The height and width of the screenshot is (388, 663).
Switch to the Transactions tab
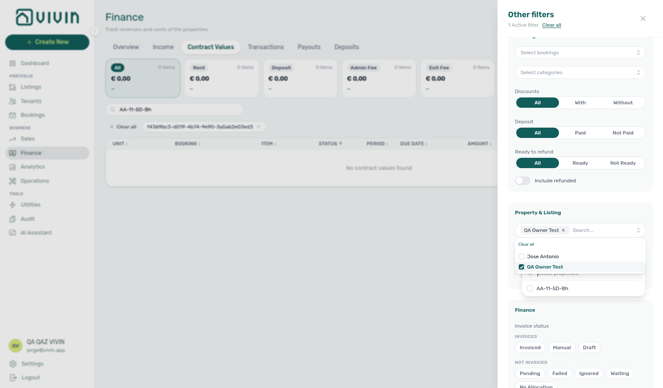coord(266,47)
